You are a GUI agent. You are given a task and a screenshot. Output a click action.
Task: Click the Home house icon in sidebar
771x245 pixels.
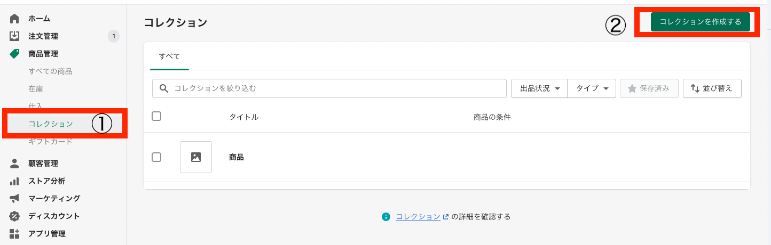(14, 19)
